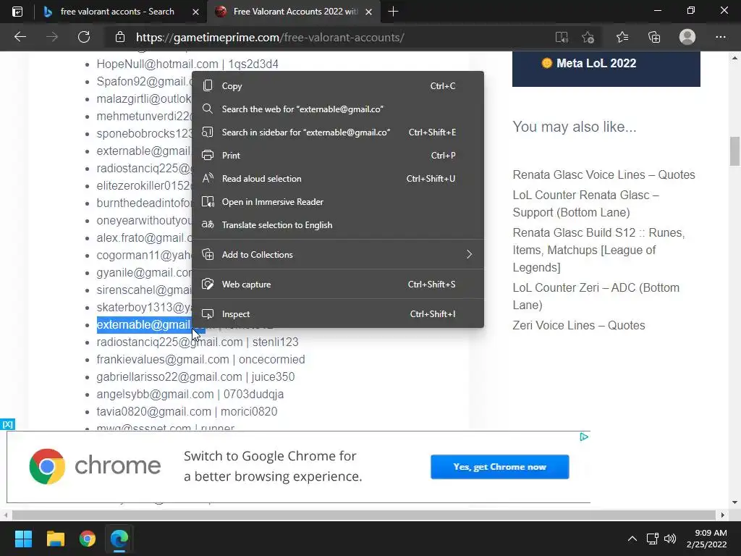The image size is (741, 556).
Task: Click the vertical scrollbar up arrow
Action: point(734,58)
